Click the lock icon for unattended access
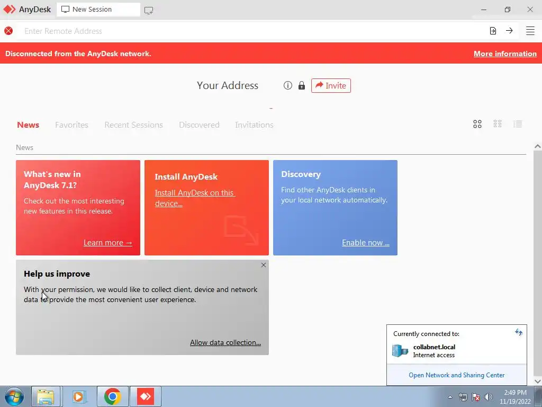The width and height of the screenshot is (542, 407). (x=302, y=85)
